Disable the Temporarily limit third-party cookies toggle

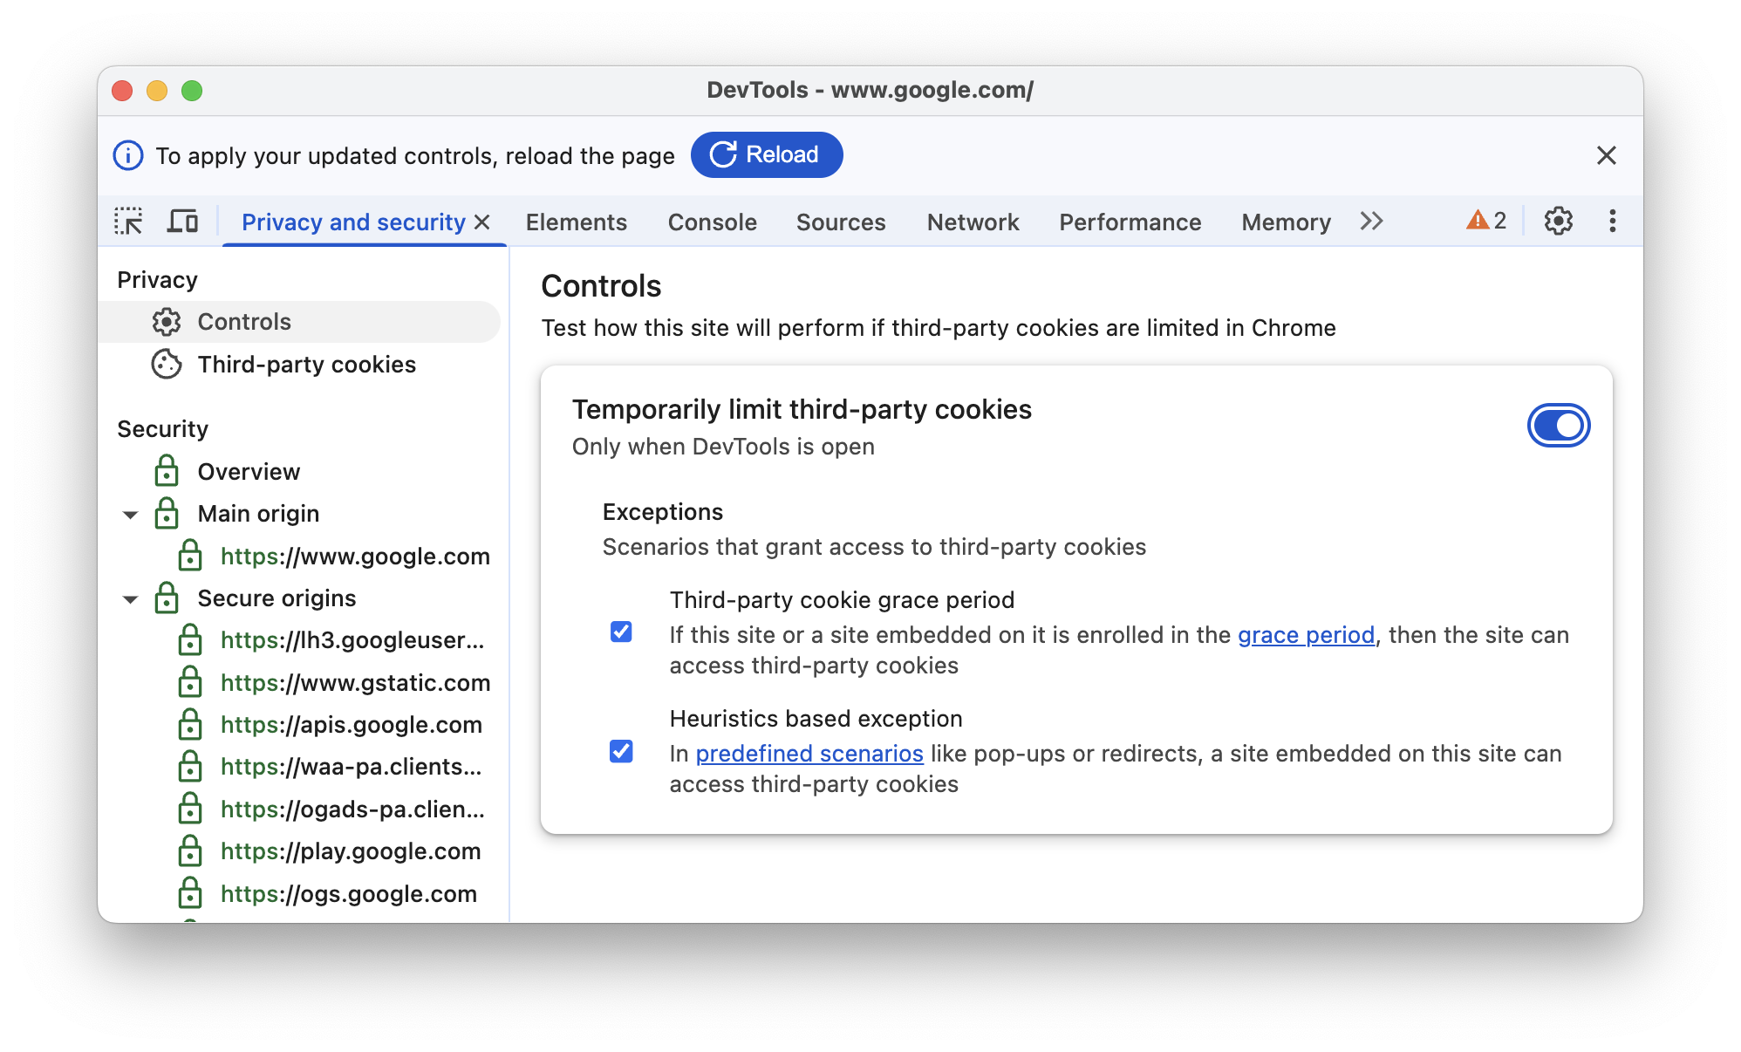click(x=1558, y=426)
